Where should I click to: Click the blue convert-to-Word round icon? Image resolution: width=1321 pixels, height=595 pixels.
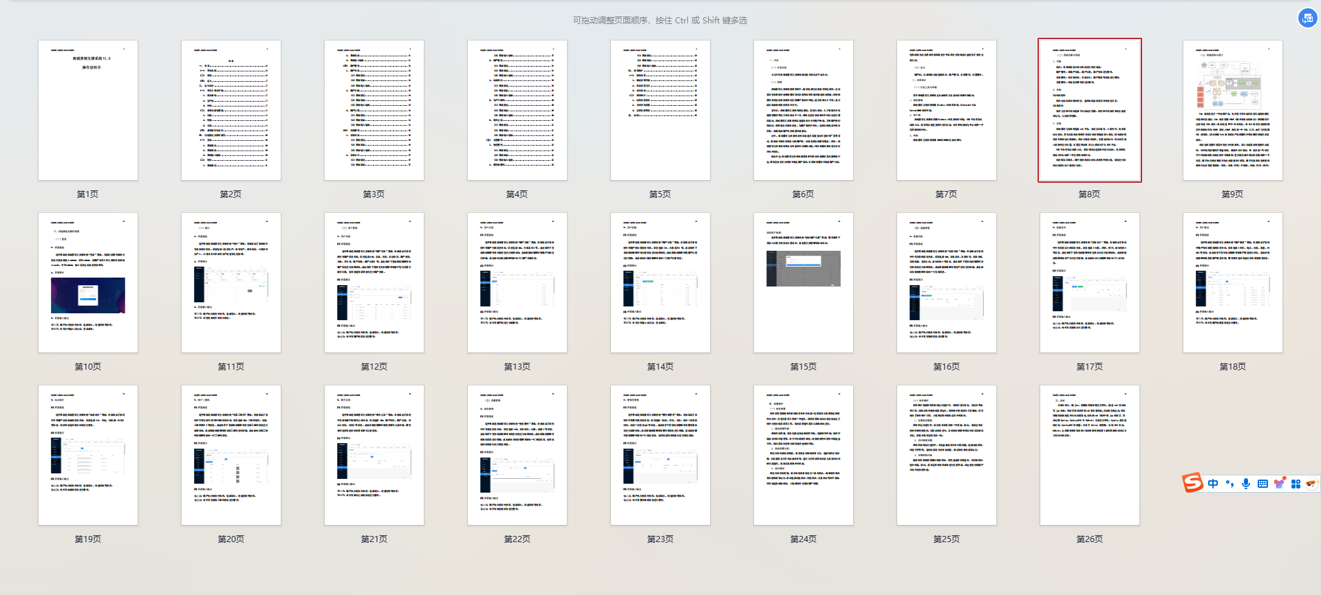point(1307,19)
